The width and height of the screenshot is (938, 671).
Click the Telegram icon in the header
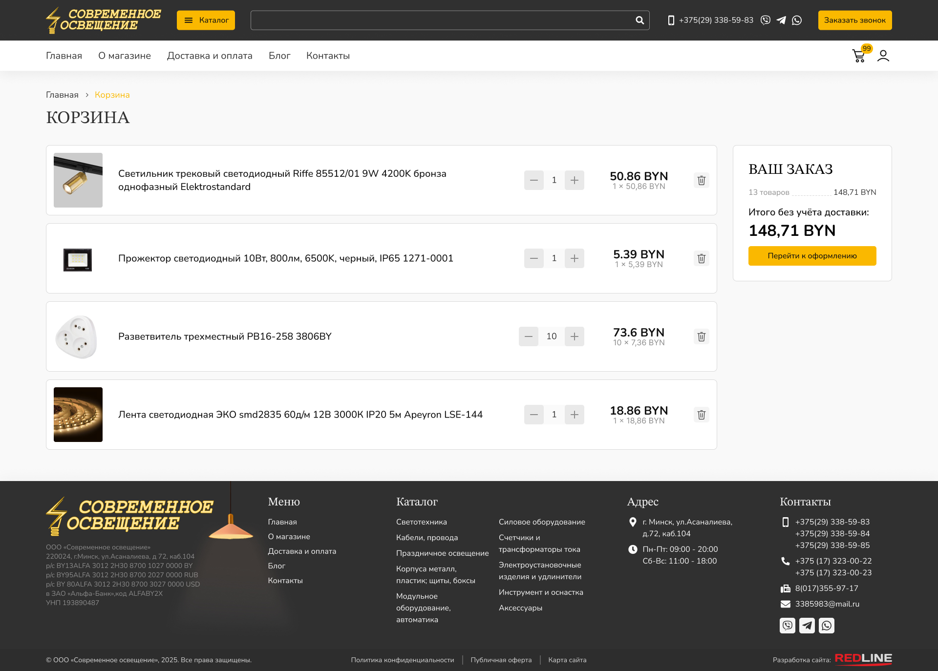781,20
